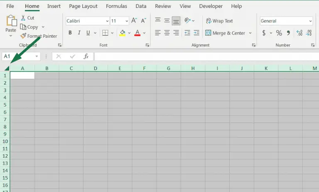Toggle underline formatting

click(88, 32)
